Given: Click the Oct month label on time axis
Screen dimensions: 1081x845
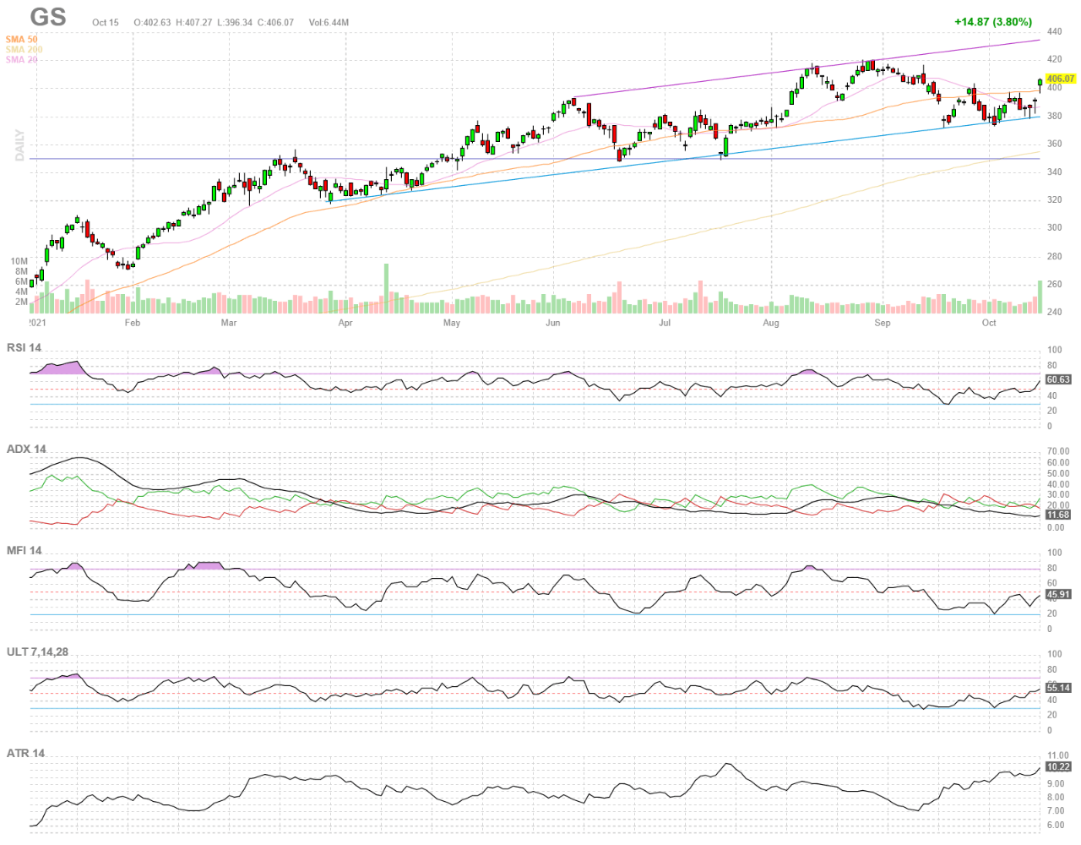Looking at the screenshot, I should (989, 323).
